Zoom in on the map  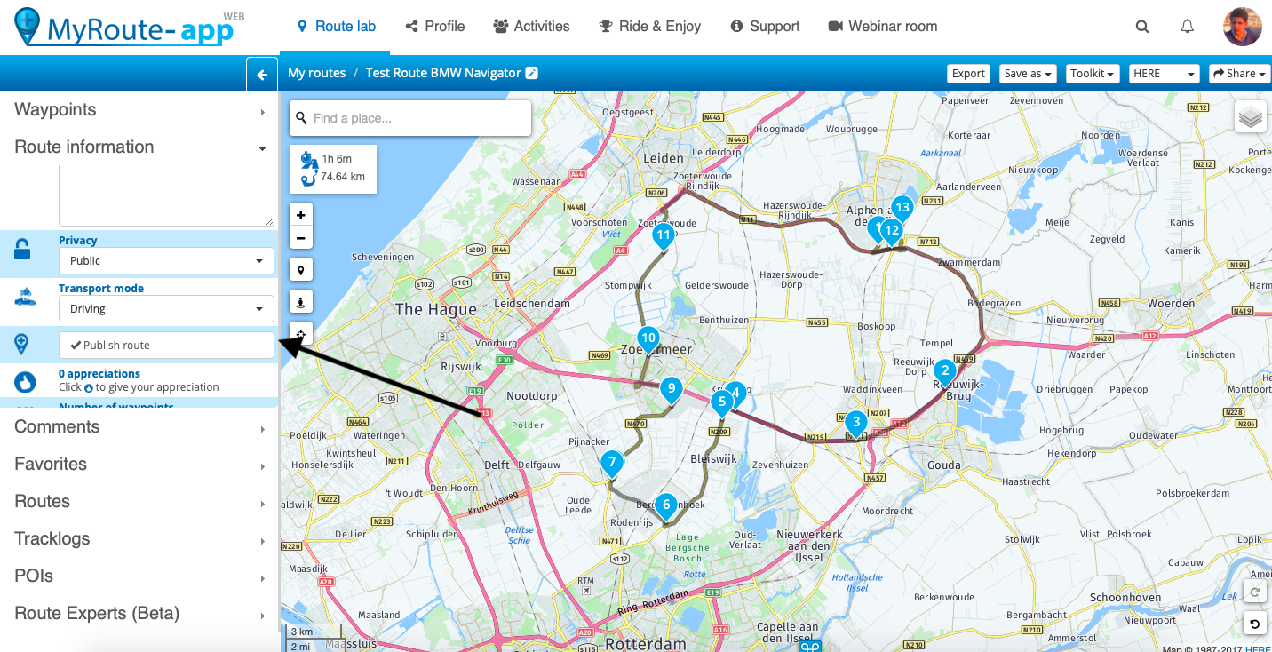click(301, 215)
